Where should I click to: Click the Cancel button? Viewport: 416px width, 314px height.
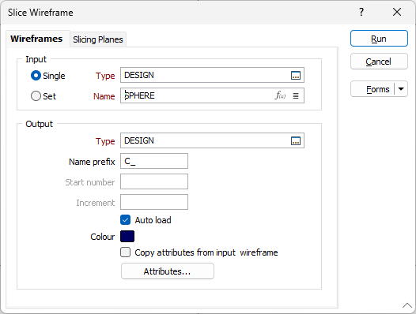click(x=379, y=62)
